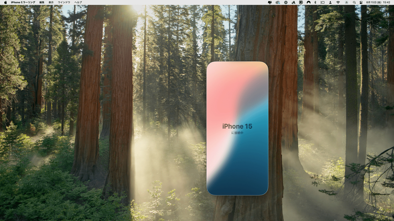Open the 表示 menu
The height and width of the screenshot is (221, 394).
[51, 2]
